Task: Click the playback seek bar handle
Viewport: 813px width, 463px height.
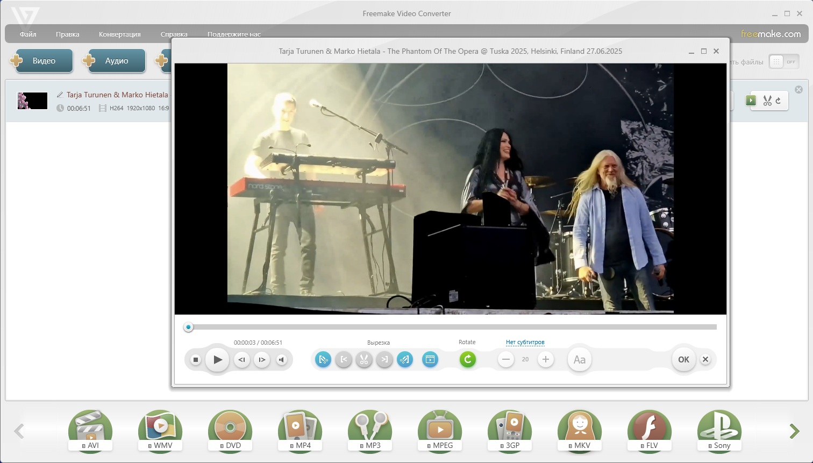Action: point(188,327)
